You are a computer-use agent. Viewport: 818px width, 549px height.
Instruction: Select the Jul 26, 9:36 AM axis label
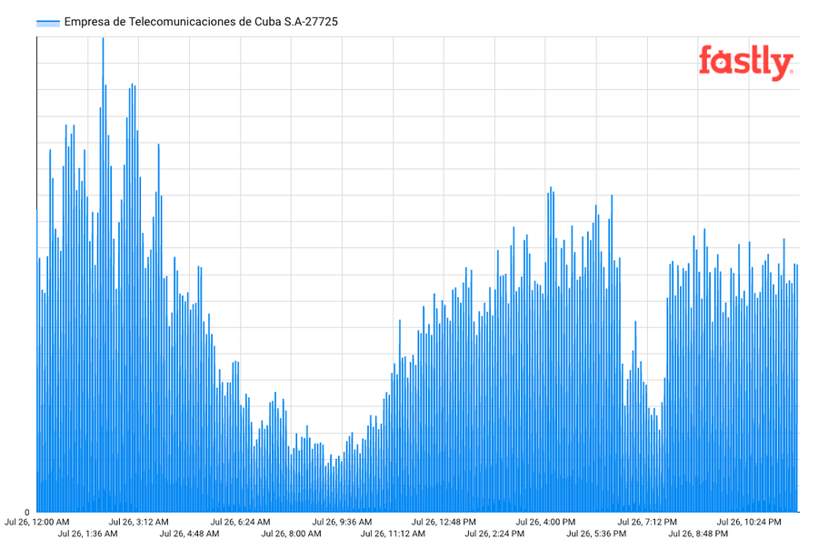pyautogui.click(x=343, y=522)
